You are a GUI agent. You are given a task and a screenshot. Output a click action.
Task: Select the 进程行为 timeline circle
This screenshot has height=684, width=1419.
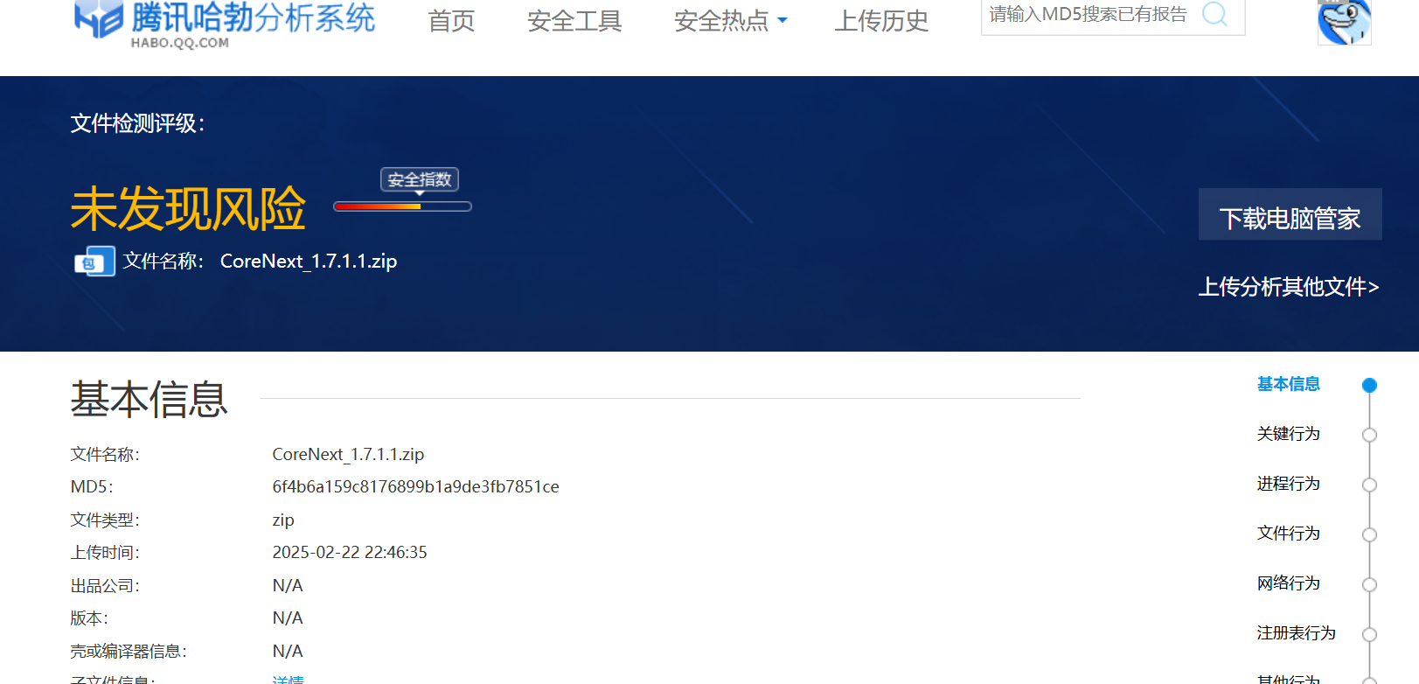(1369, 485)
